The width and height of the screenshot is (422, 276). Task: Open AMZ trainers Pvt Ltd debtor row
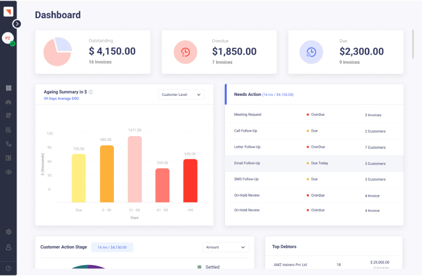(x=332, y=264)
